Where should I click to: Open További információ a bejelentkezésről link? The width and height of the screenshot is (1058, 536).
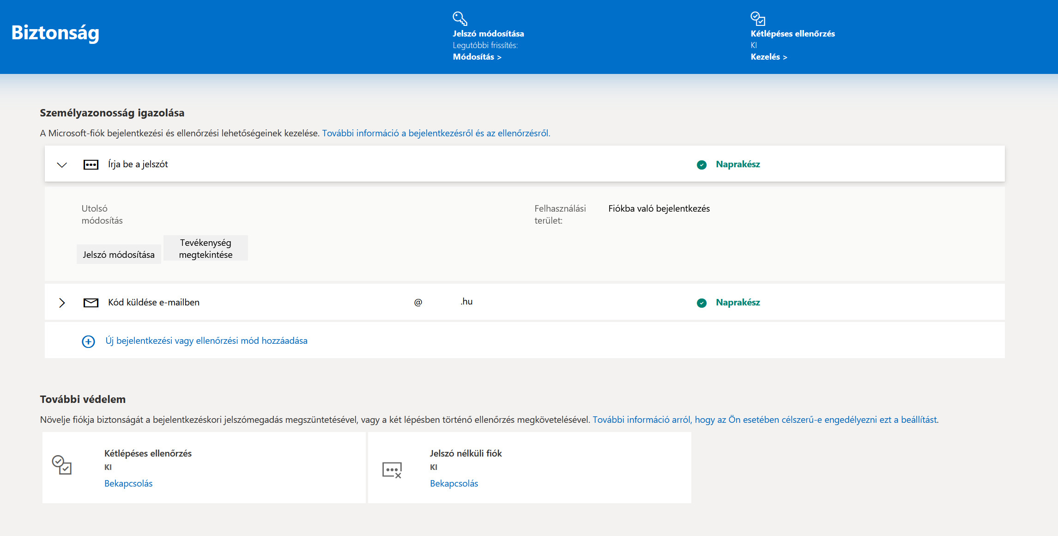click(436, 133)
